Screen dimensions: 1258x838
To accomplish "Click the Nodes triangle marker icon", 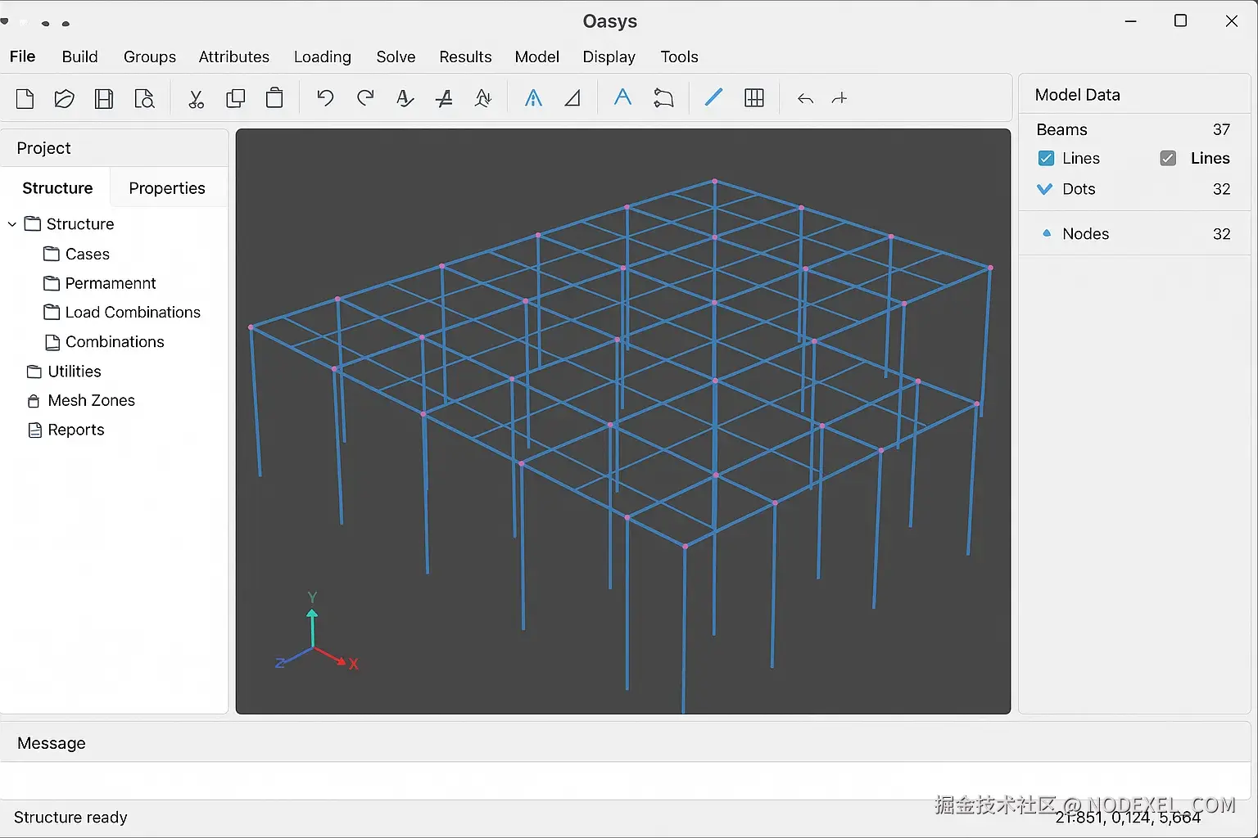I will click(1047, 233).
